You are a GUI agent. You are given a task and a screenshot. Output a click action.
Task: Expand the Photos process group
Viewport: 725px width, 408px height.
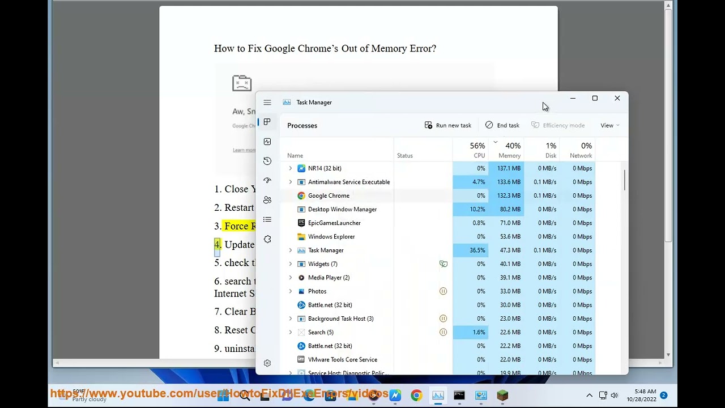coord(291,291)
